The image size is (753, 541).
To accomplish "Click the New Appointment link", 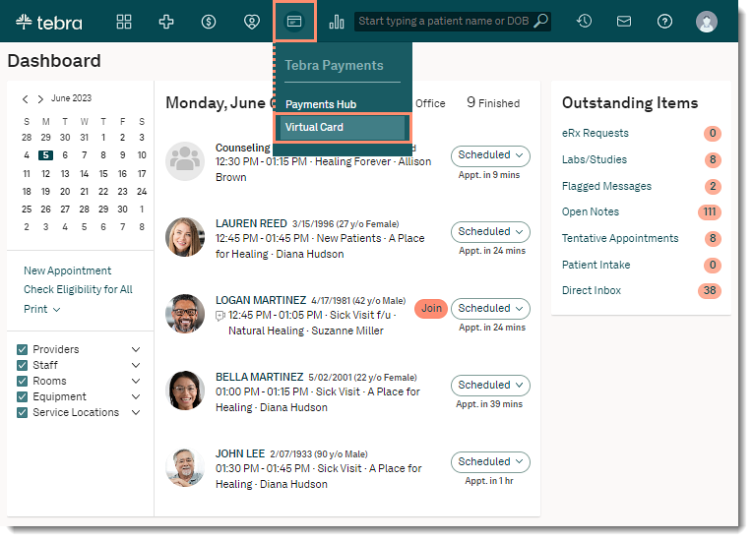I will (67, 270).
